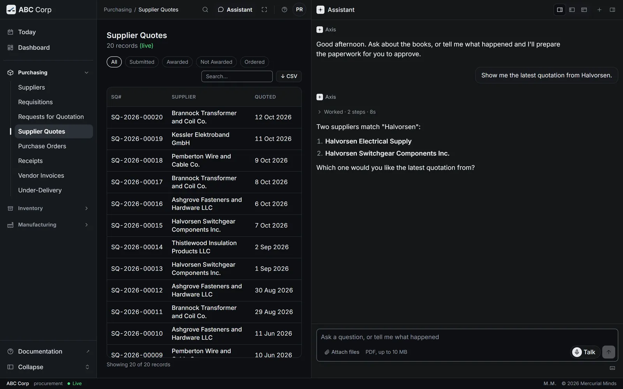Click the send arrow button
Image resolution: width=623 pixels, height=389 pixels.
point(609,352)
